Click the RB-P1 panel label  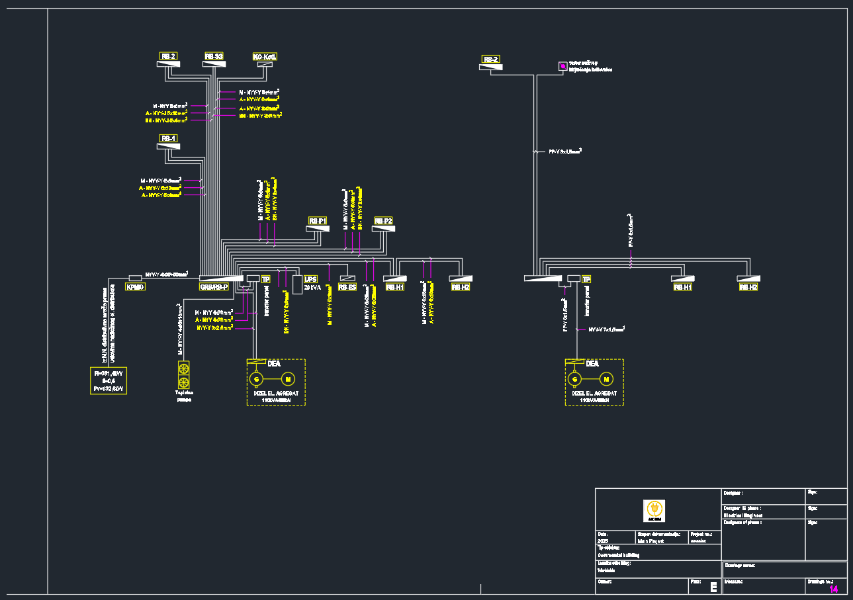[318, 220]
